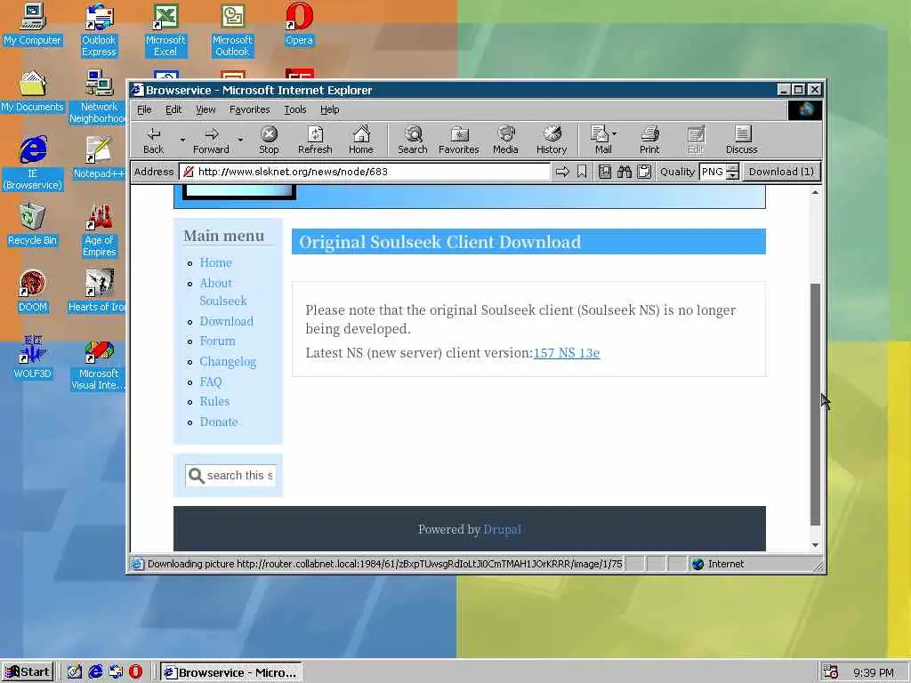
Task: Click the tray icon next to the clock
Action: pos(830,672)
